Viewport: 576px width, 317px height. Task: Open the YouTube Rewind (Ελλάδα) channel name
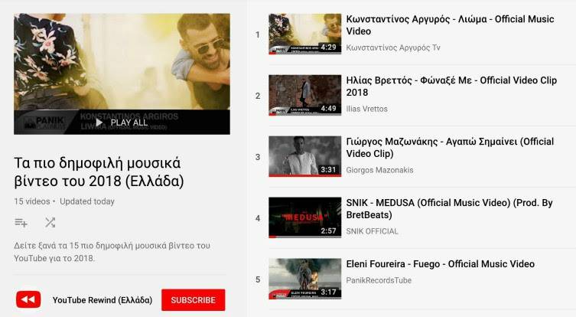click(x=103, y=300)
